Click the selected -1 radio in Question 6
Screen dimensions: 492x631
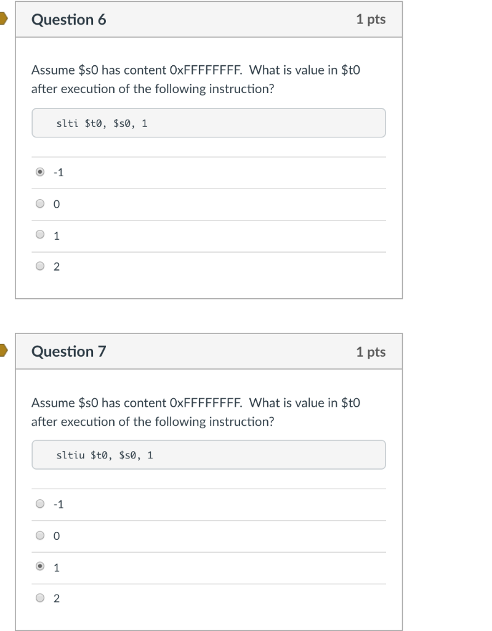39,173
